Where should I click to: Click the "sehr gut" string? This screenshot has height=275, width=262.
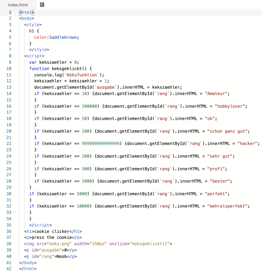220,156
